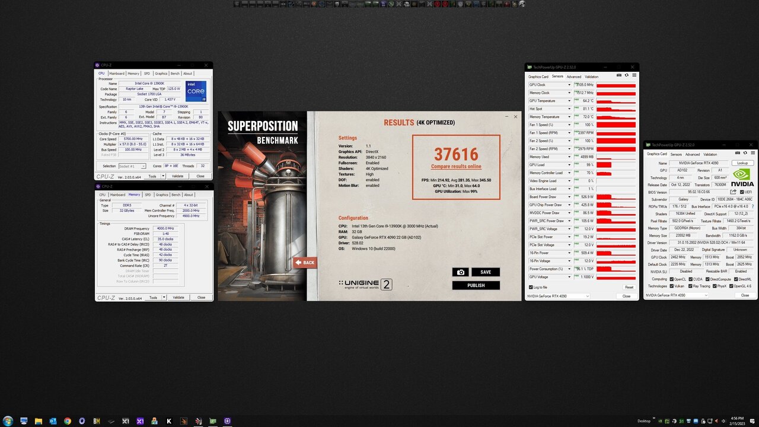
Task: Toggle the OpenCL checkbox
Action: click(671, 279)
